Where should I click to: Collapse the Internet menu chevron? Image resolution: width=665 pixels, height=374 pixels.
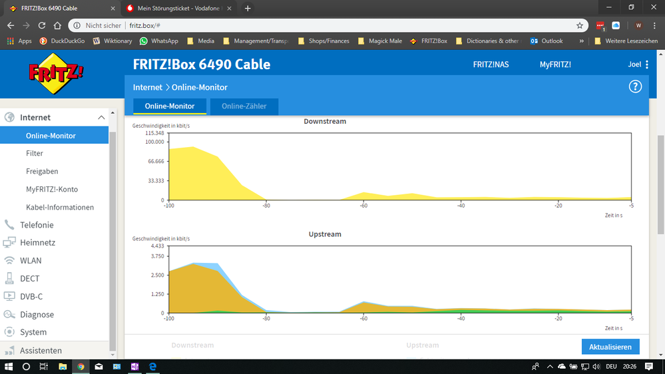[x=101, y=118]
